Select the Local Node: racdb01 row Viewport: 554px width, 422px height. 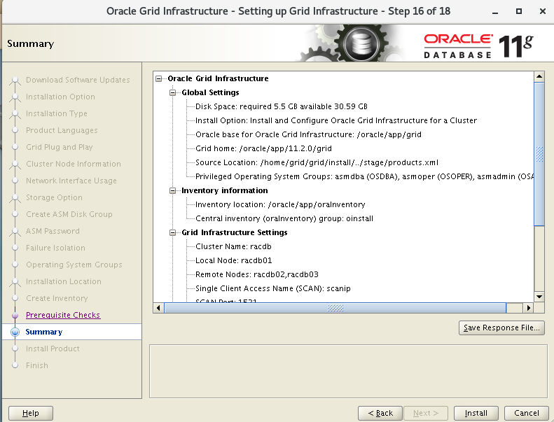point(233,260)
